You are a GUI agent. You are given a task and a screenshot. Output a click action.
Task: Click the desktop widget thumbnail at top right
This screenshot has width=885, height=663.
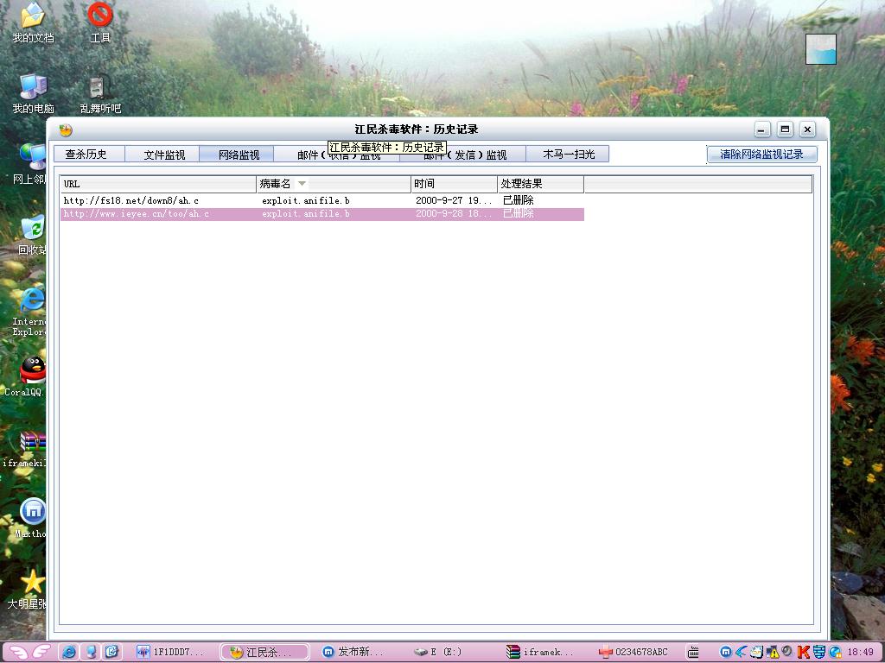821,49
